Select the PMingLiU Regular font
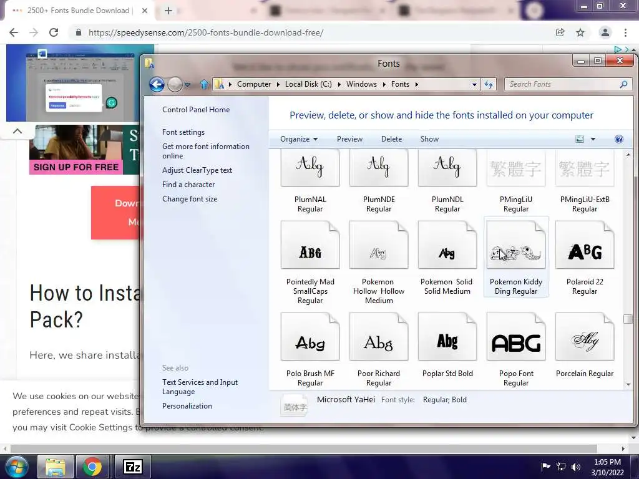639x479 pixels. (x=516, y=181)
